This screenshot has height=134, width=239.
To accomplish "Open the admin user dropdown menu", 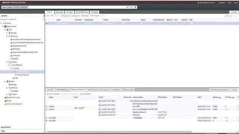I will 207,3.
